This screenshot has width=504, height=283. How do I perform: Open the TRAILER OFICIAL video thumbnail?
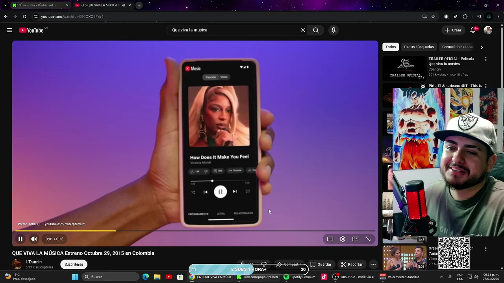(404, 68)
